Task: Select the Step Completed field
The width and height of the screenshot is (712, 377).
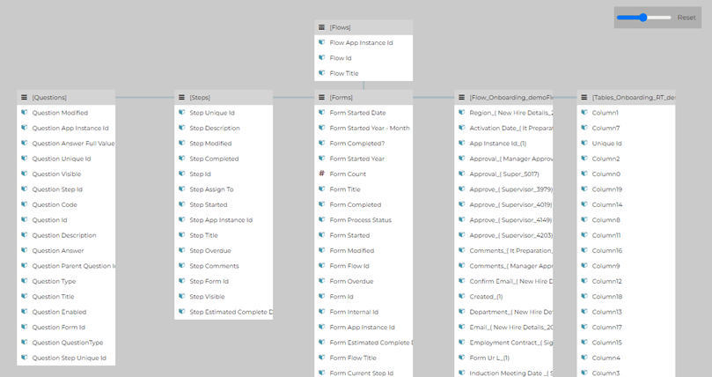Action: click(x=224, y=159)
